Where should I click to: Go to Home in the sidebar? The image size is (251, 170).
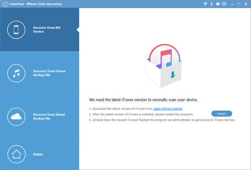coord(38,154)
